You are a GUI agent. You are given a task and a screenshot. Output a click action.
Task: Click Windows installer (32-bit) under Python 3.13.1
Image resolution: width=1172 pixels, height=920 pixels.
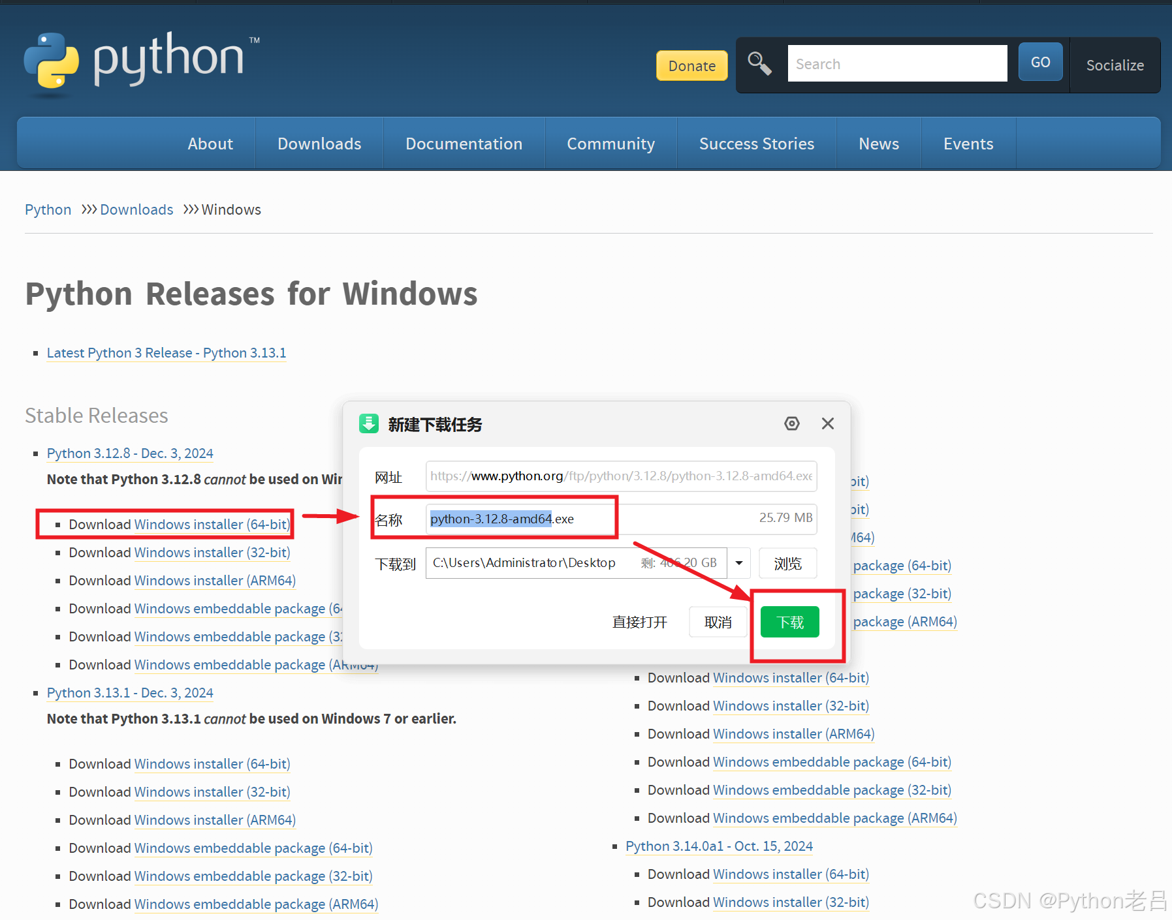pos(212,792)
